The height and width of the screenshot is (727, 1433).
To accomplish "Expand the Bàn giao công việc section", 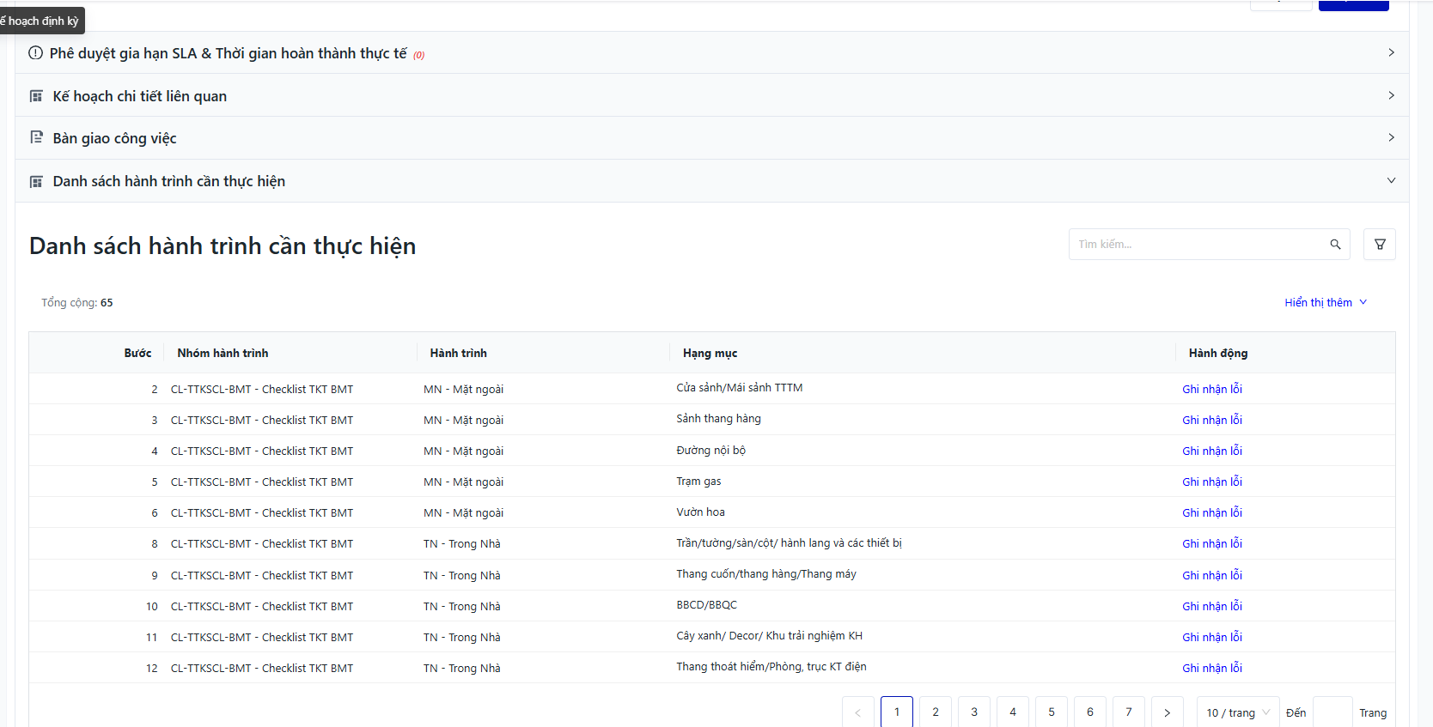I will point(1391,137).
